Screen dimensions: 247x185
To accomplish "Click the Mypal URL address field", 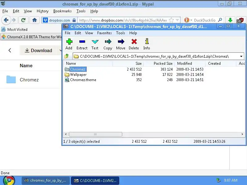I will 123,20.
